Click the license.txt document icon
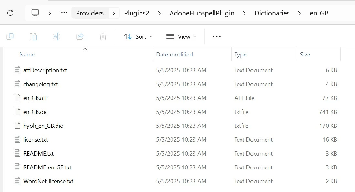Viewport: 355px width, 192px height. 17,139
